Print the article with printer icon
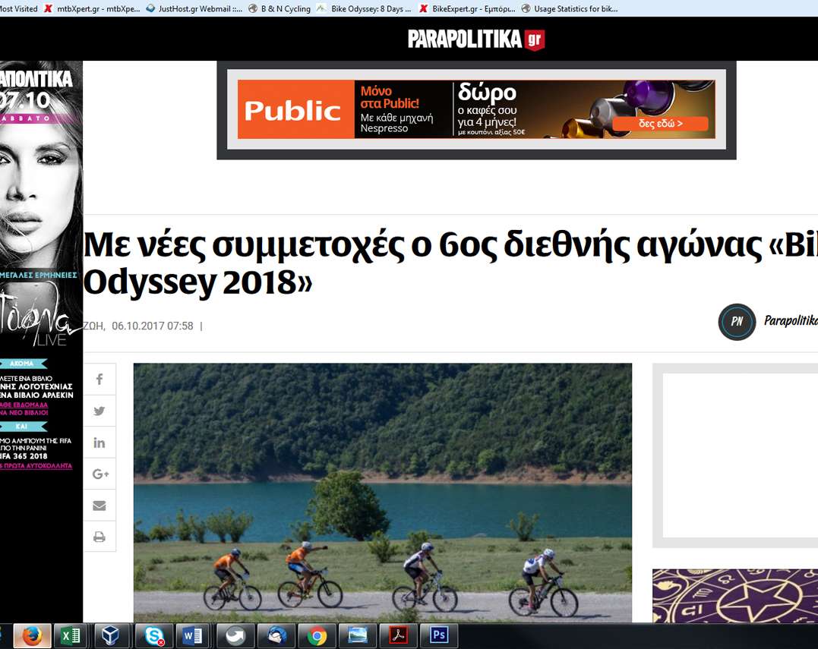 [x=99, y=537]
